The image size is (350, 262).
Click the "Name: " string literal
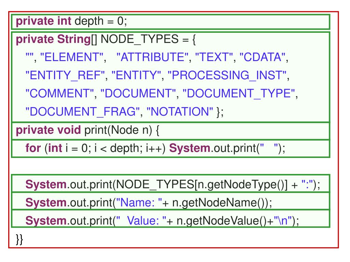tap(139, 203)
